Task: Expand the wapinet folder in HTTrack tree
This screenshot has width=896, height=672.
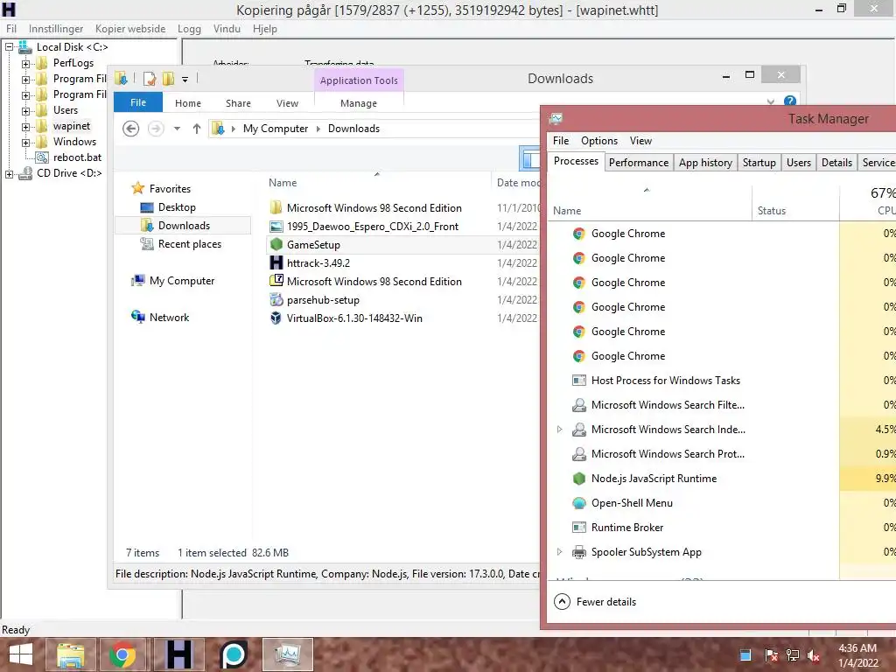Action: coord(25,126)
